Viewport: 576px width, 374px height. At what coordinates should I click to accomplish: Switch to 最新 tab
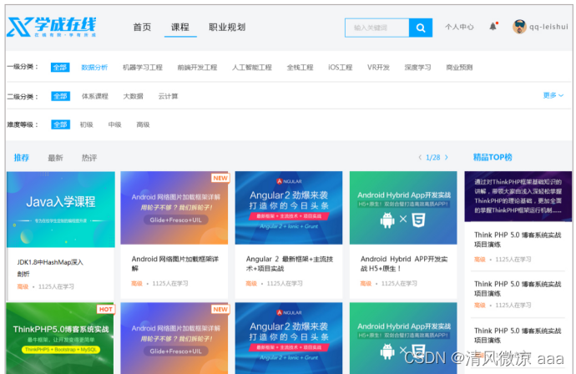tap(55, 158)
